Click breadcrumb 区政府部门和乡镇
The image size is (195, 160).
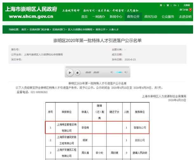[39, 29]
